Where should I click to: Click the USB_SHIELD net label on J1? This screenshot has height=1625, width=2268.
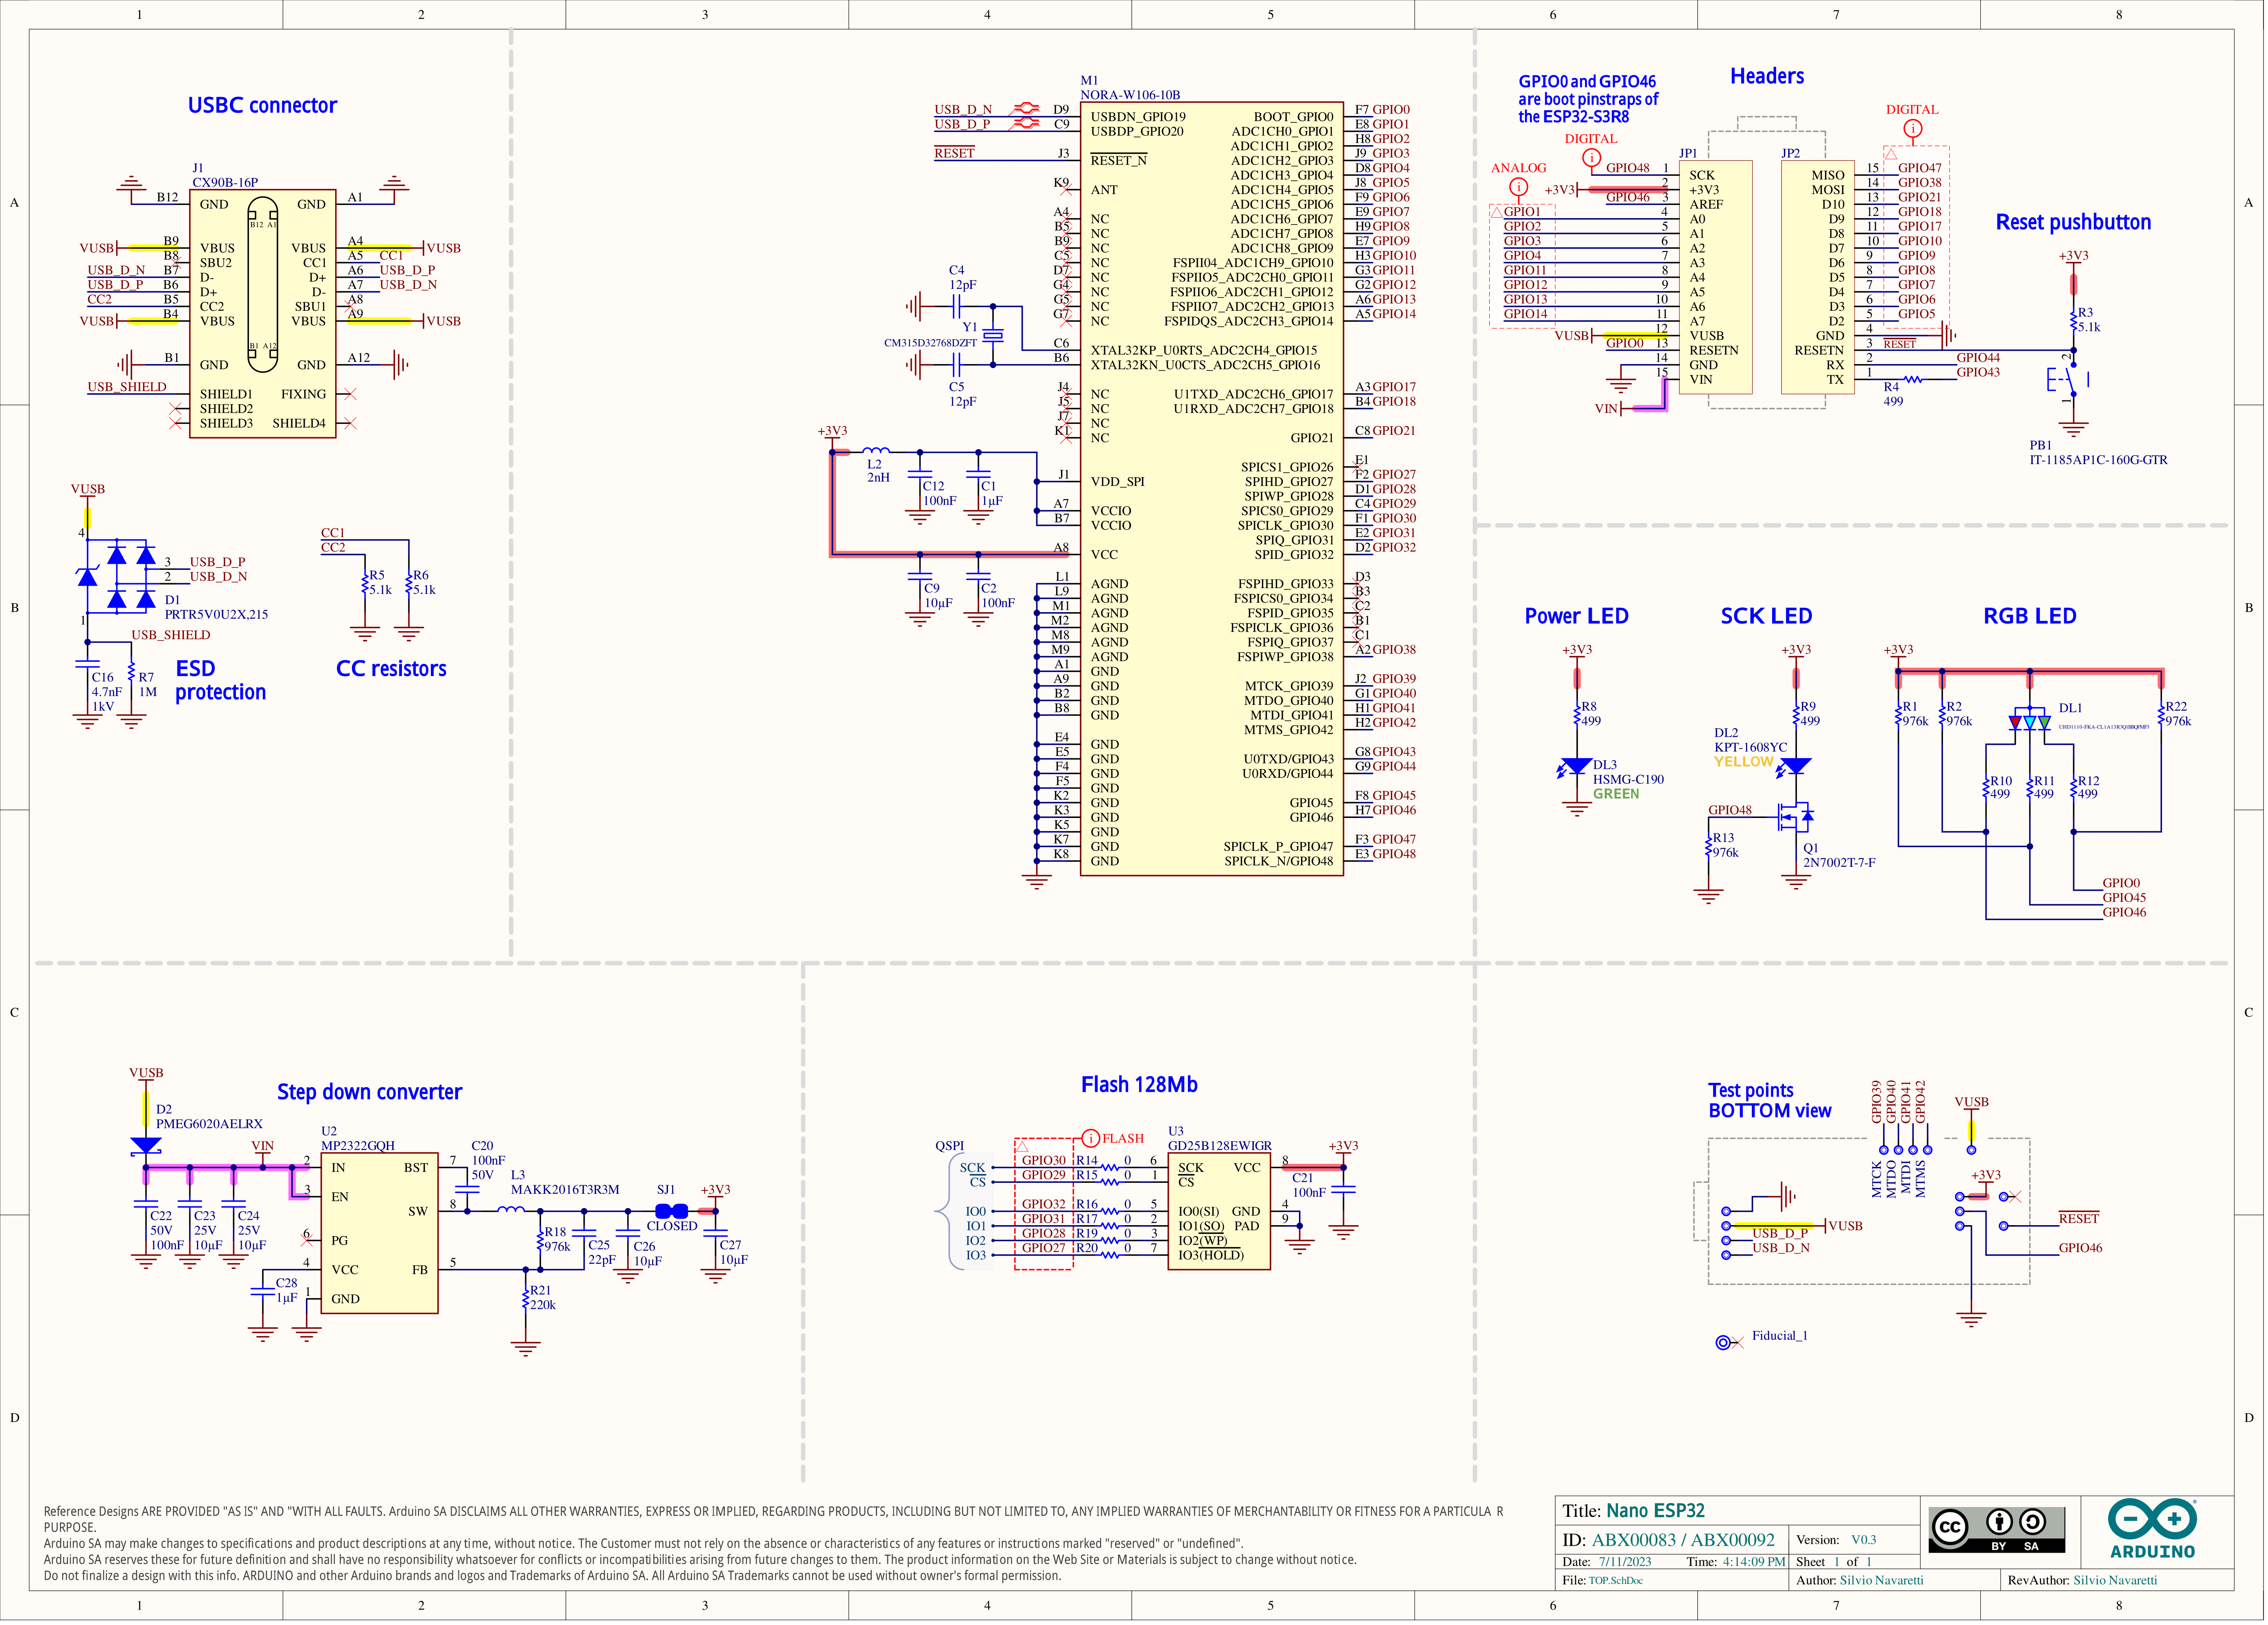pyautogui.click(x=127, y=387)
